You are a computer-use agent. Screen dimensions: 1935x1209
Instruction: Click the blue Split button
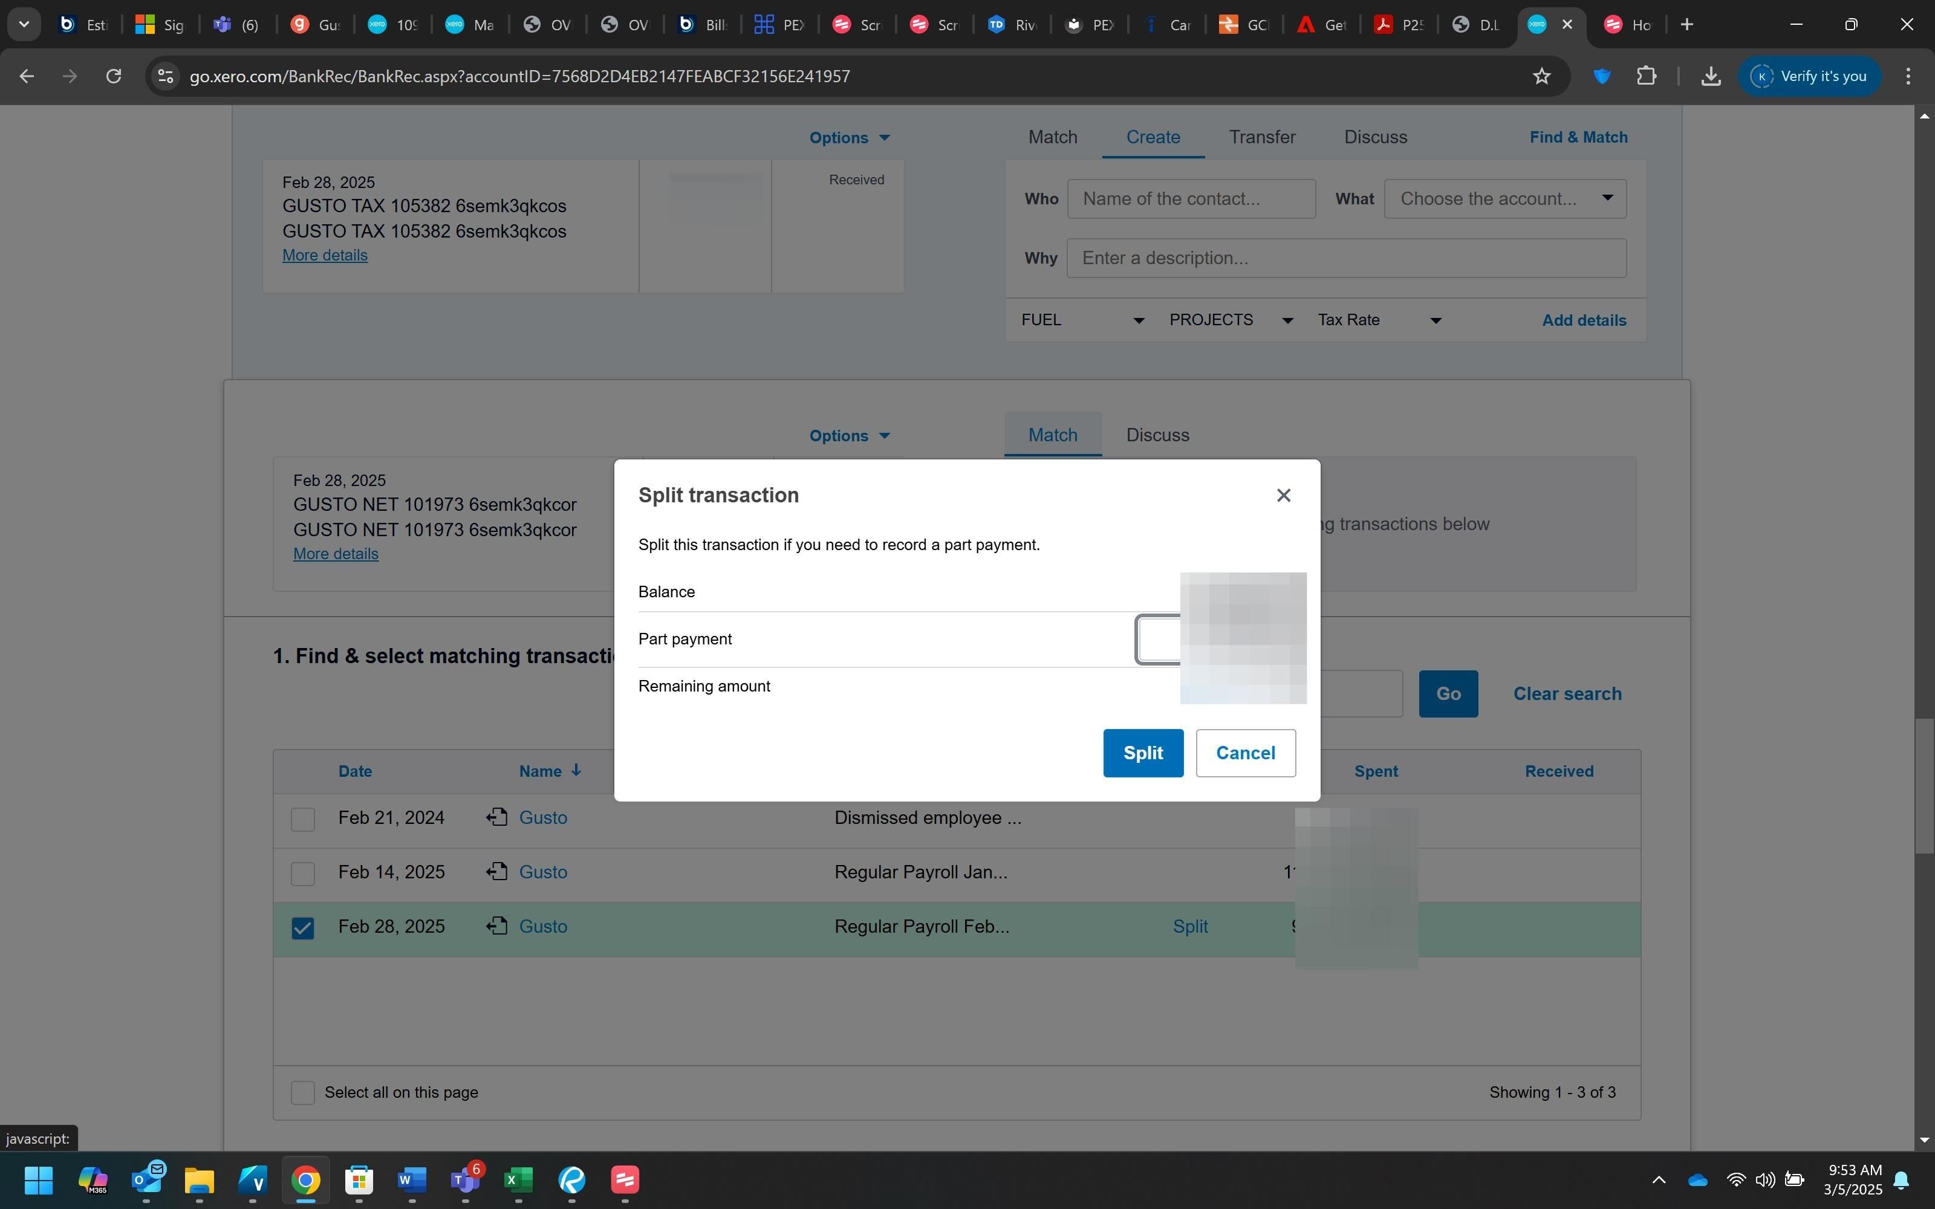[1143, 753]
